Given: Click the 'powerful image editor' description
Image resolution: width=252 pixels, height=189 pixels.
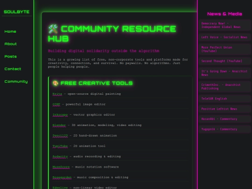Looking at the screenshot, I should coord(85,105).
